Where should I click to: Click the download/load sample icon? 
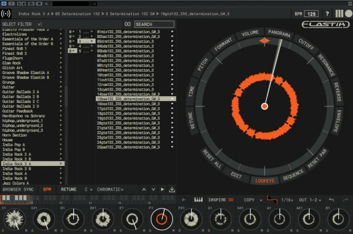pos(172,189)
